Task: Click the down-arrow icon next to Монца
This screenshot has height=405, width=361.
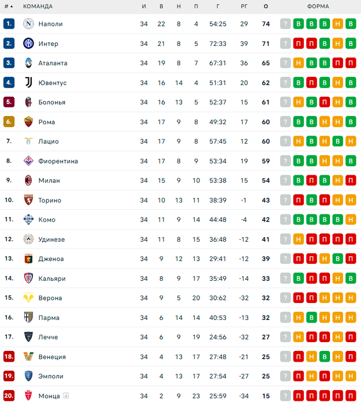Action: coord(65,396)
